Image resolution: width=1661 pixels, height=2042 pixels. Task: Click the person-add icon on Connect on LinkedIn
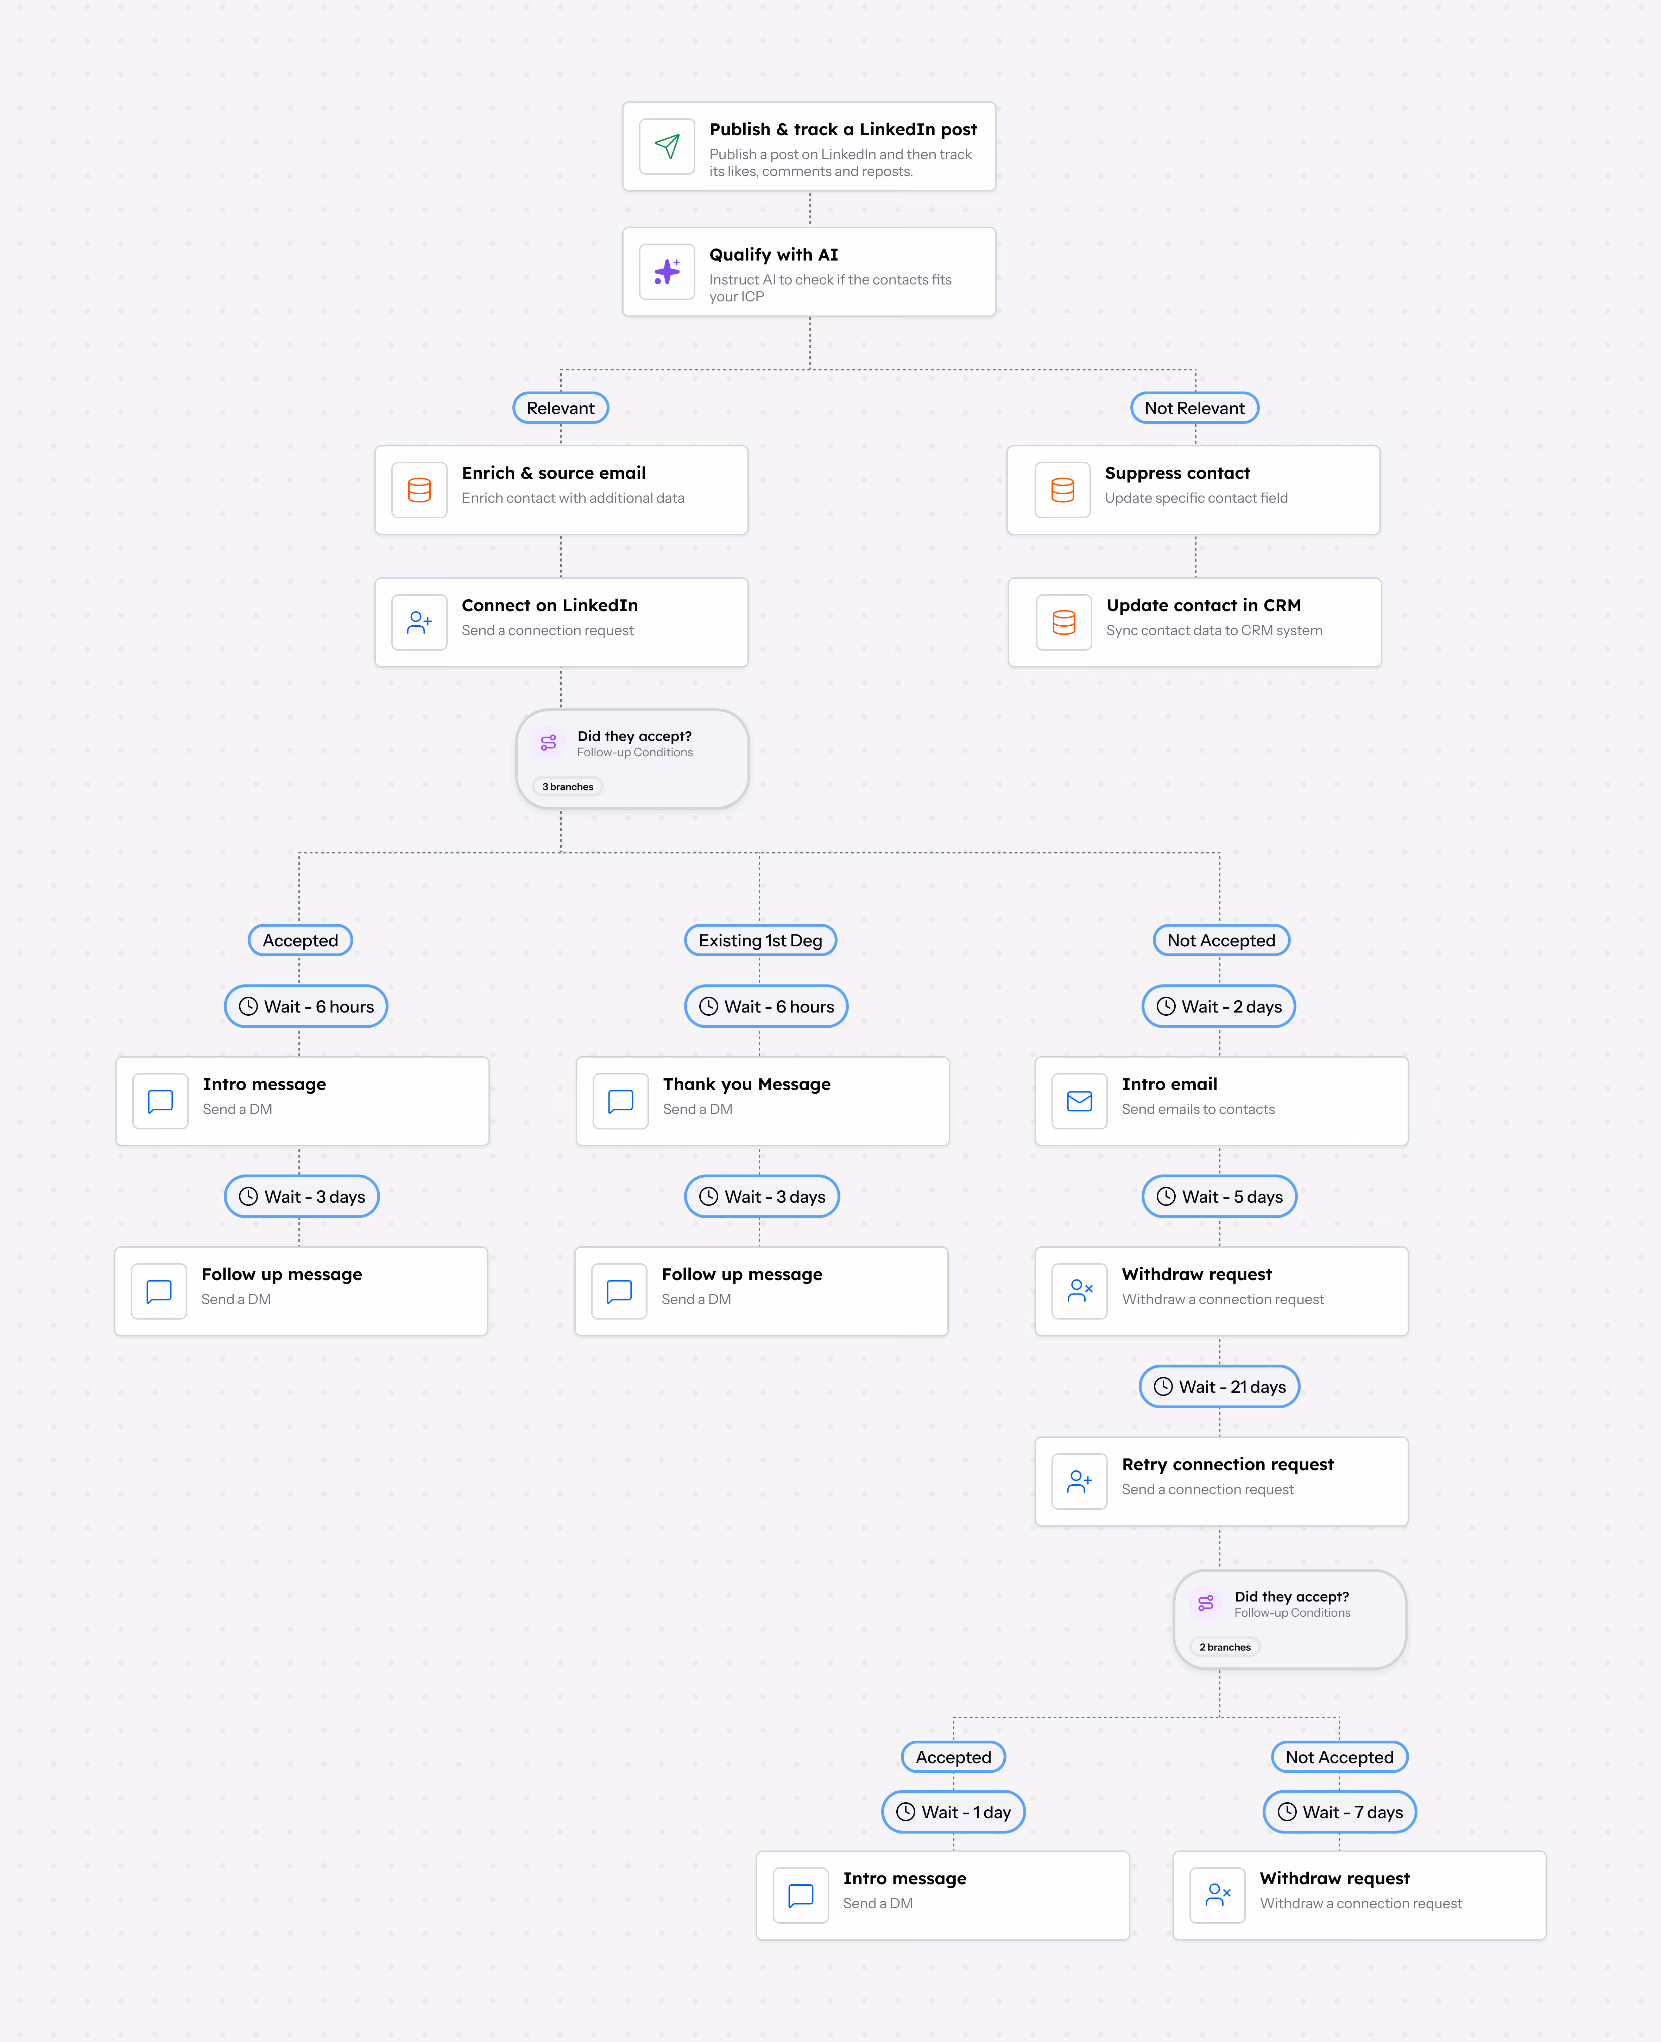[x=419, y=621]
